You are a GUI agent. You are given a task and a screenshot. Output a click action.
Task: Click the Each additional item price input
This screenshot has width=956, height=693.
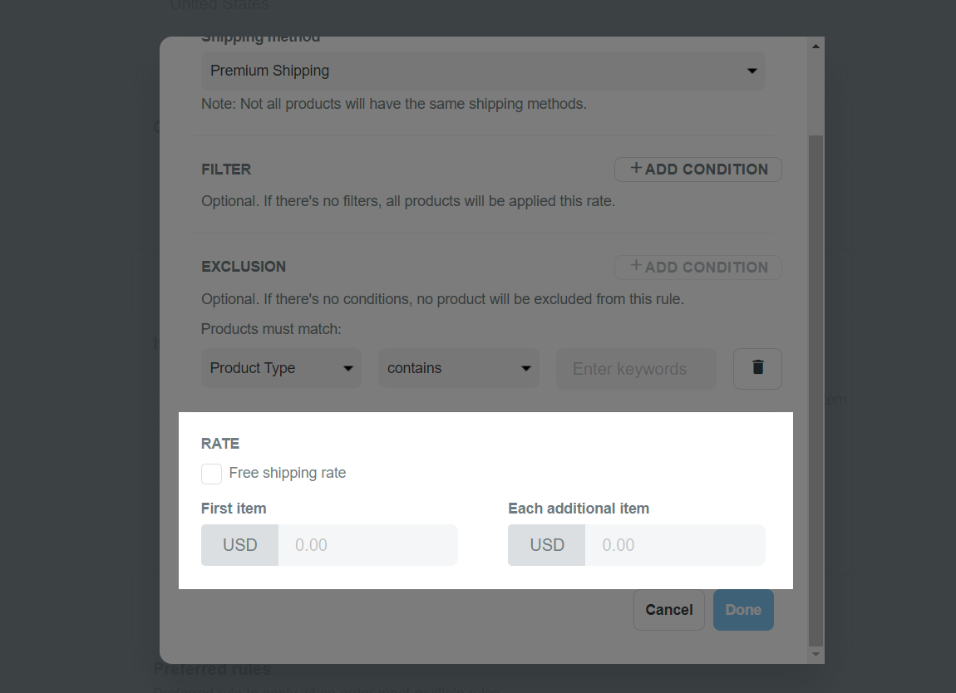pyautogui.click(x=675, y=545)
